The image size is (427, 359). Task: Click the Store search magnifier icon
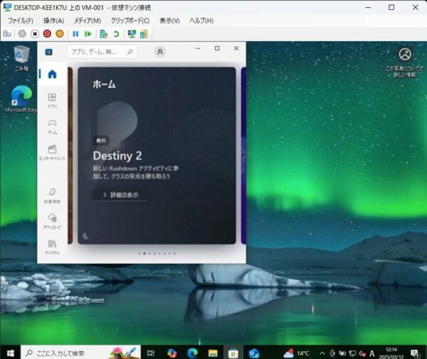130,52
